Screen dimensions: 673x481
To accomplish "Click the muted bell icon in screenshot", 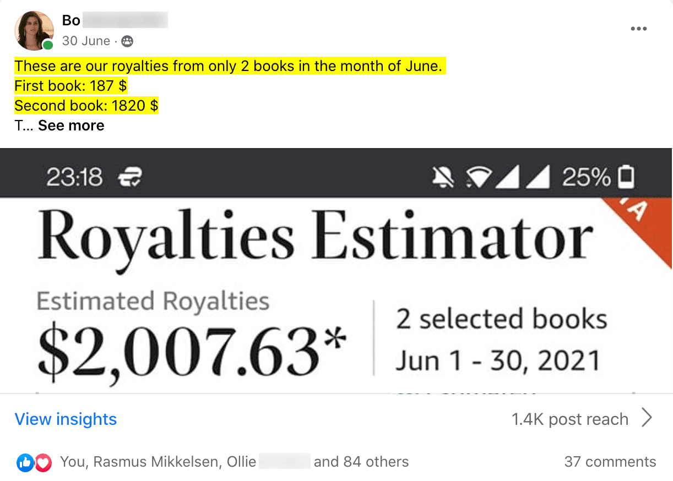I will [443, 177].
